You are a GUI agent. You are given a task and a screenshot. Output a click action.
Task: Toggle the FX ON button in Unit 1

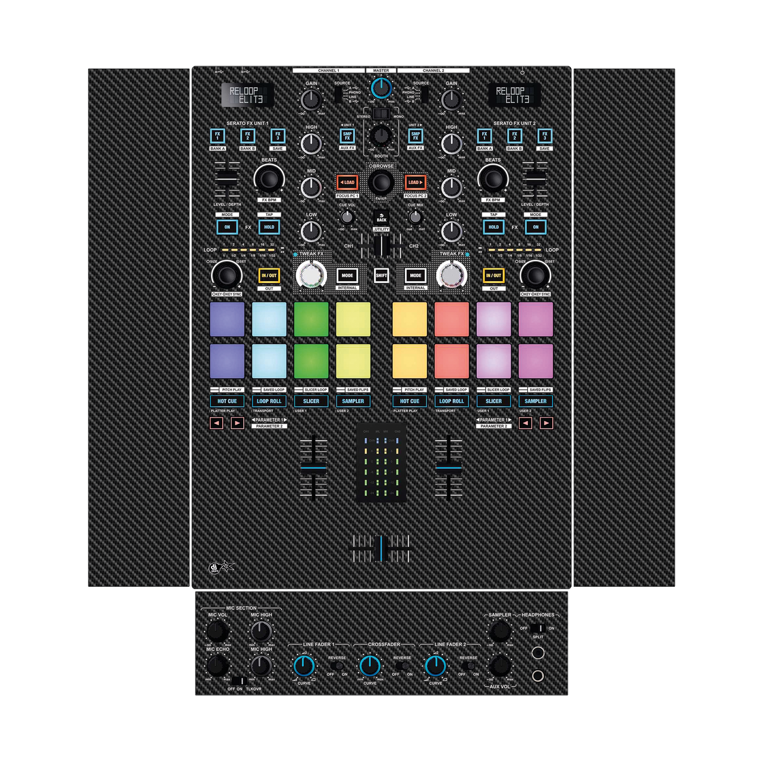click(x=227, y=227)
